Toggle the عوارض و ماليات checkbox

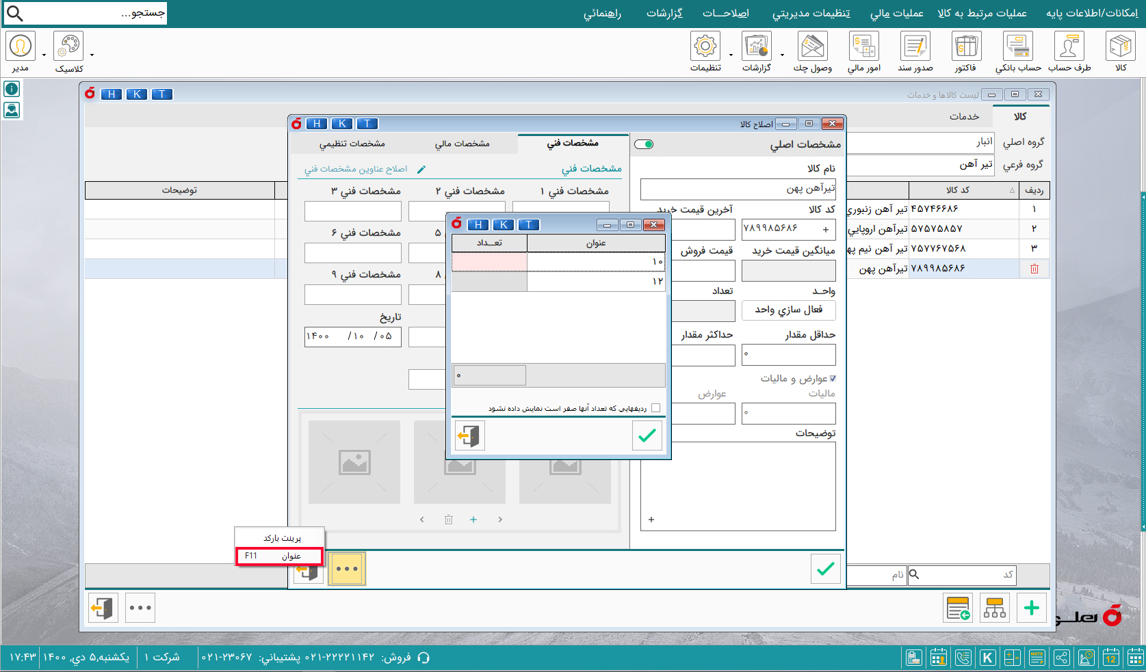click(833, 378)
